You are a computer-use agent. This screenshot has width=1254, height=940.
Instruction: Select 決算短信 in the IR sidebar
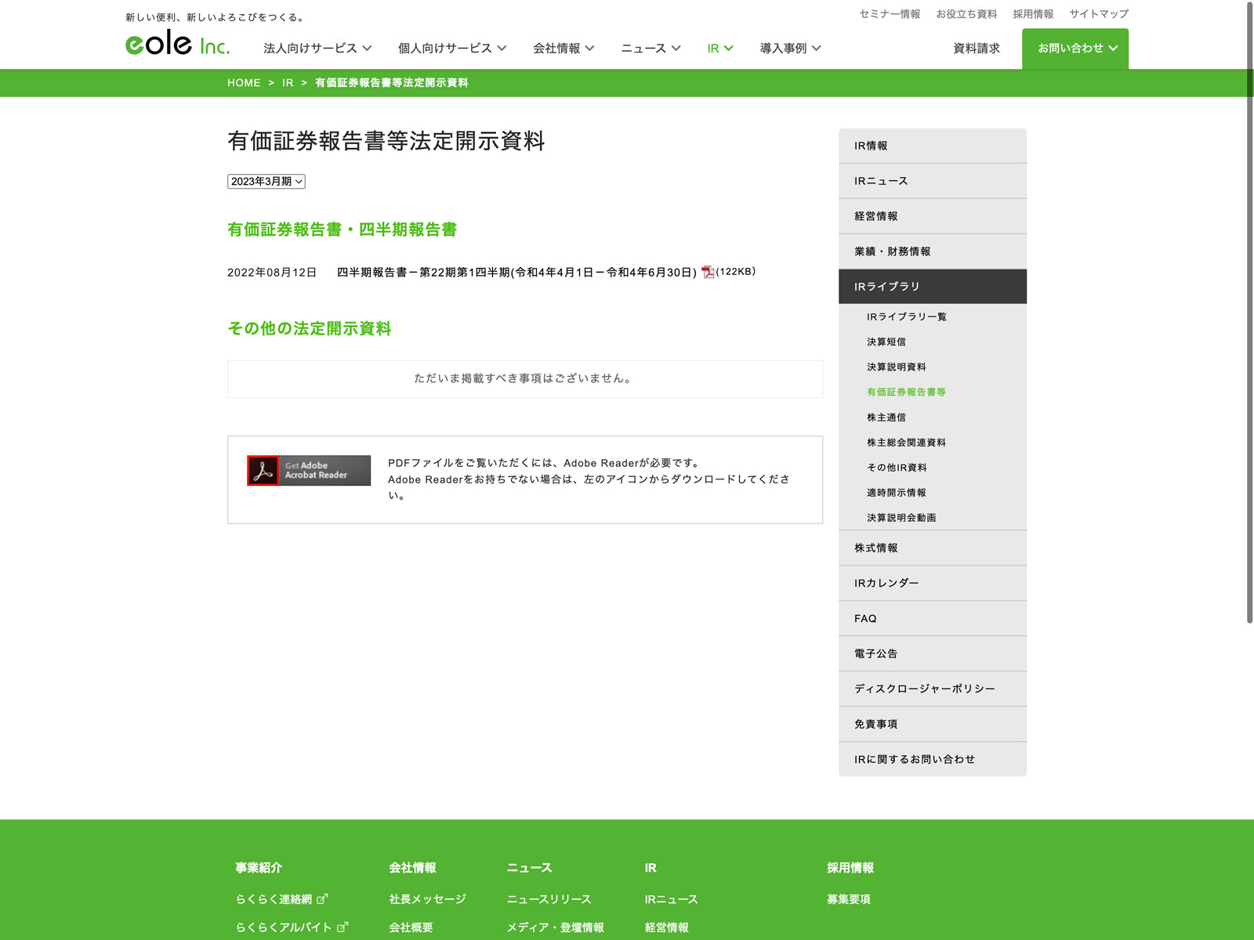coord(886,342)
